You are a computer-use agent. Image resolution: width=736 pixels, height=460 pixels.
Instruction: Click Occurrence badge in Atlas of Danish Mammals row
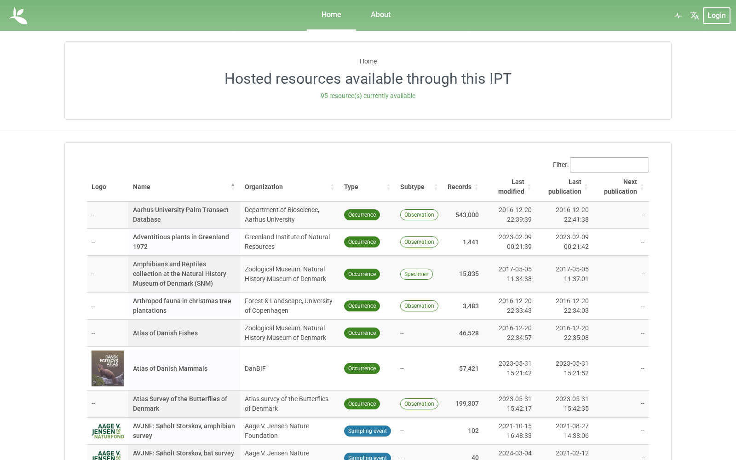(362, 368)
